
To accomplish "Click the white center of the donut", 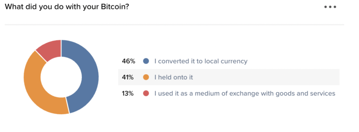I will coord(61,77).
